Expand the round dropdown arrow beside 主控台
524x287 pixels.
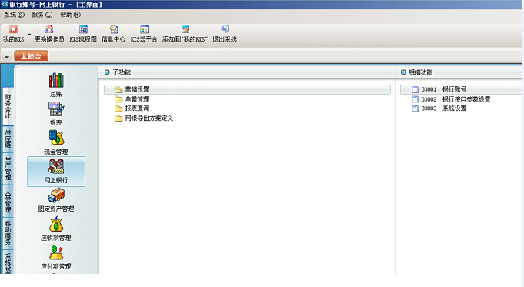tap(7, 57)
